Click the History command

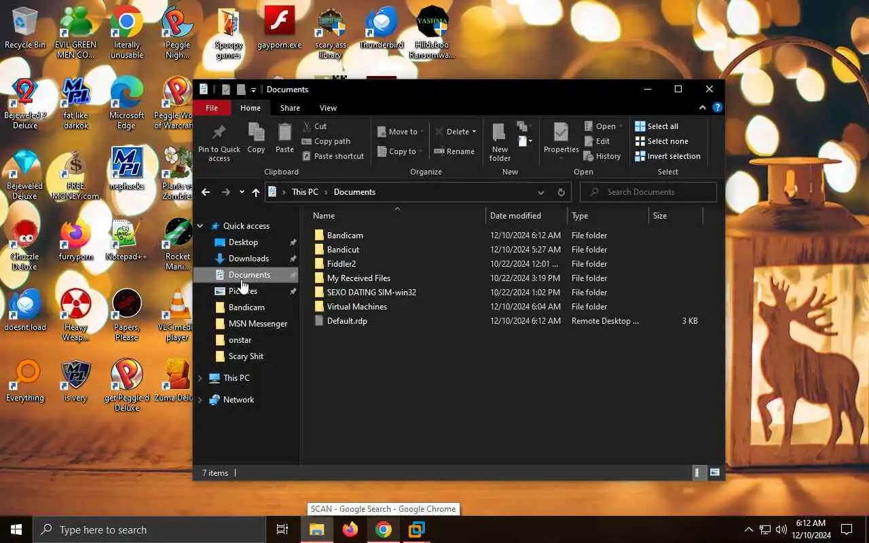(x=602, y=156)
